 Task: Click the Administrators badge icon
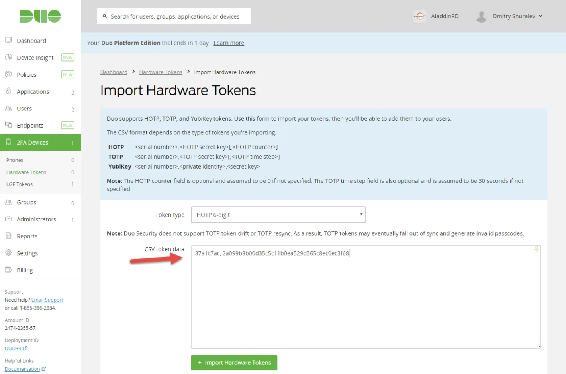coord(8,219)
